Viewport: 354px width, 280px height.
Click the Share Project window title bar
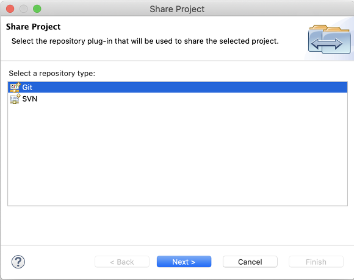[x=177, y=9]
